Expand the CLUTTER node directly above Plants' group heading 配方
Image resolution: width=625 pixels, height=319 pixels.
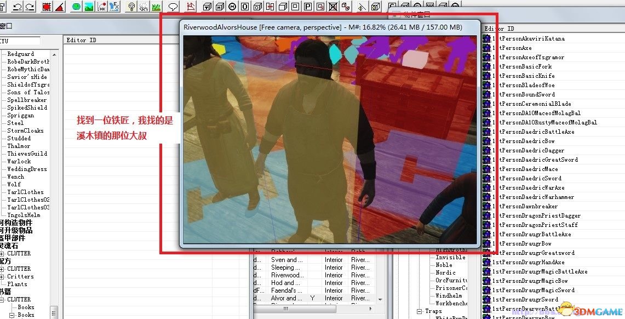click(x=2, y=254)
